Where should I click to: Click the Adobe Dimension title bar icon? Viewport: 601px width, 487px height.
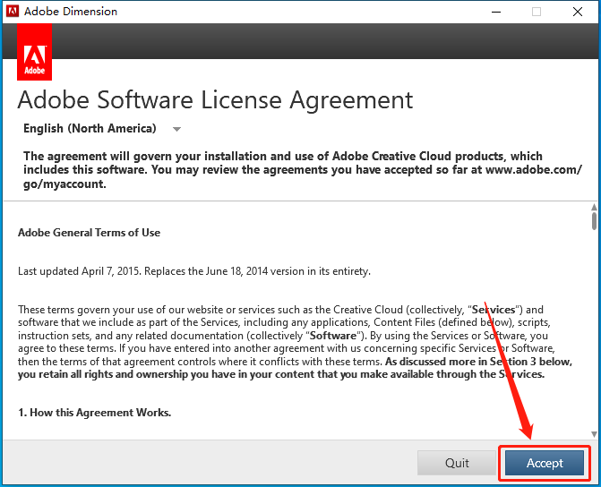coord(13,11)
